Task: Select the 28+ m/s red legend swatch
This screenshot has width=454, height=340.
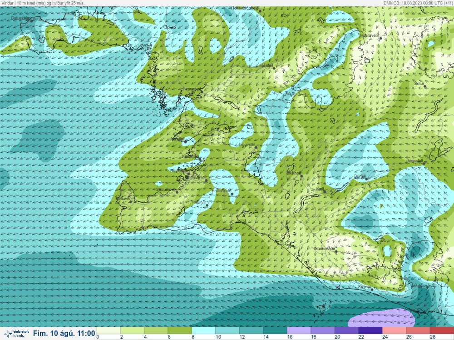Action: coord(442,331)
